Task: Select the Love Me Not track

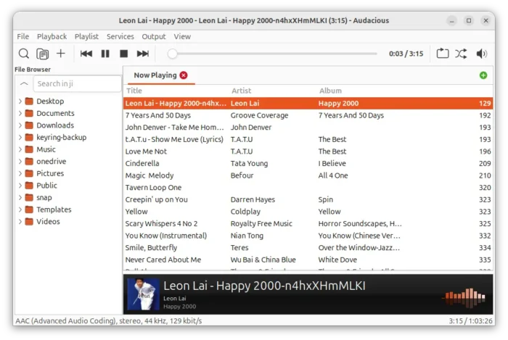Action: (308, 152)
